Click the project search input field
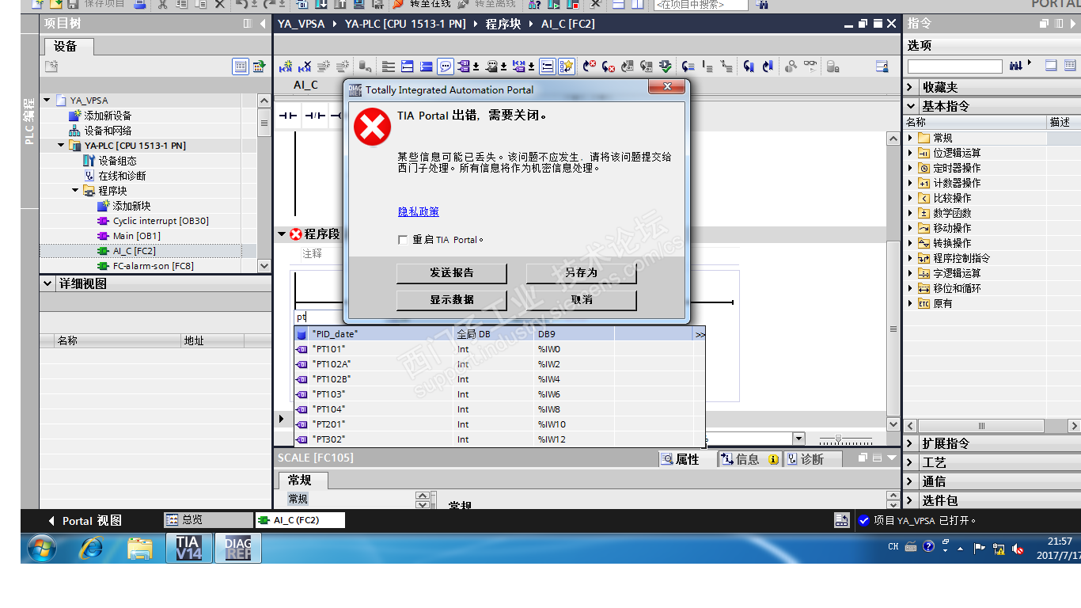 701,5
